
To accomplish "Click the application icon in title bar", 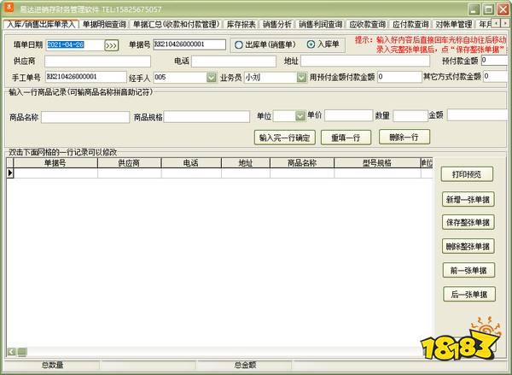I will 9,9.
